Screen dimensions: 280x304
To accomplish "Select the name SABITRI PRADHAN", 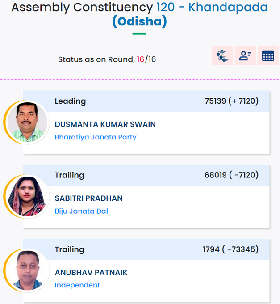I will coord(89,198).
